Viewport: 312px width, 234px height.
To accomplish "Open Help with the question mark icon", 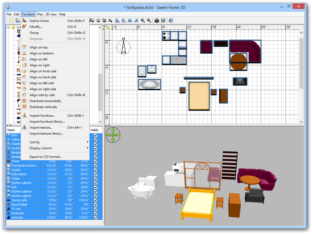I will [171, 21].
